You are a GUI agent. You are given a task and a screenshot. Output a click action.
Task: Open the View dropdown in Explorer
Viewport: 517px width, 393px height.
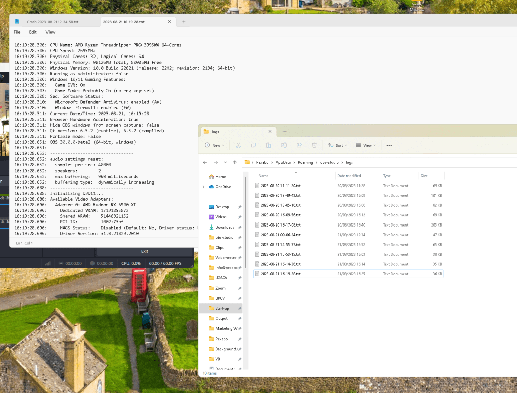pos(366,145)
